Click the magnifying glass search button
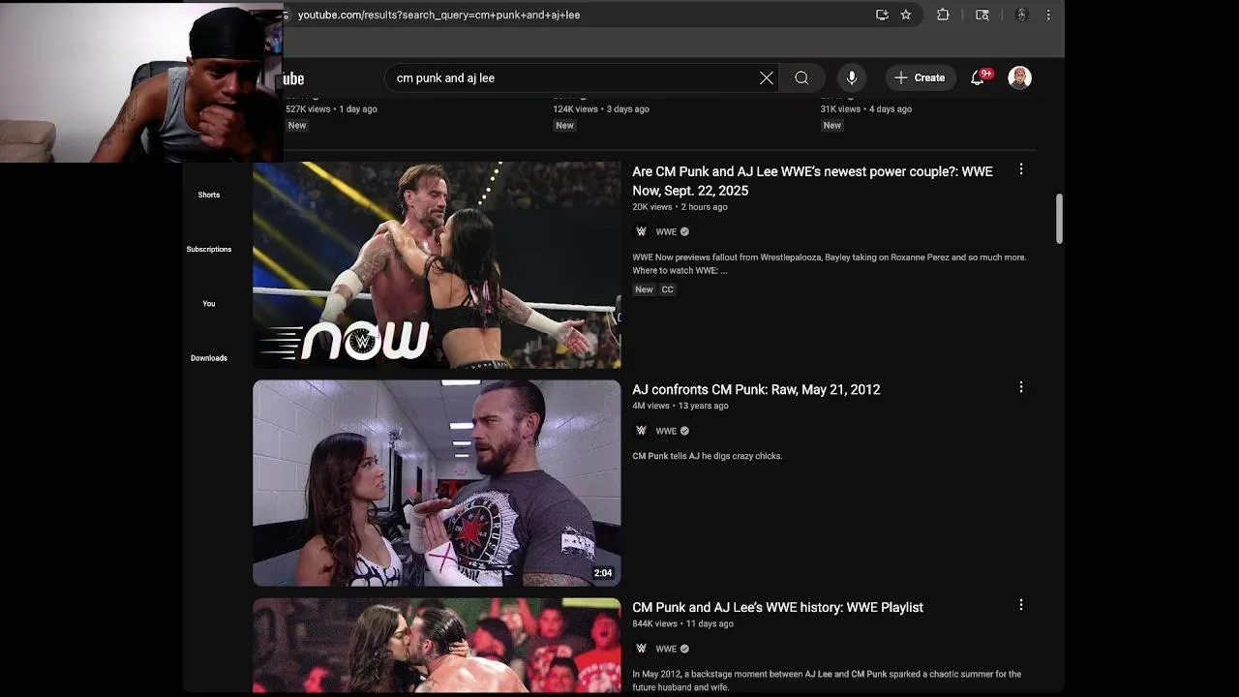Image resolution: width=1239 pixels, height=697 pixels. coord(801,77)
